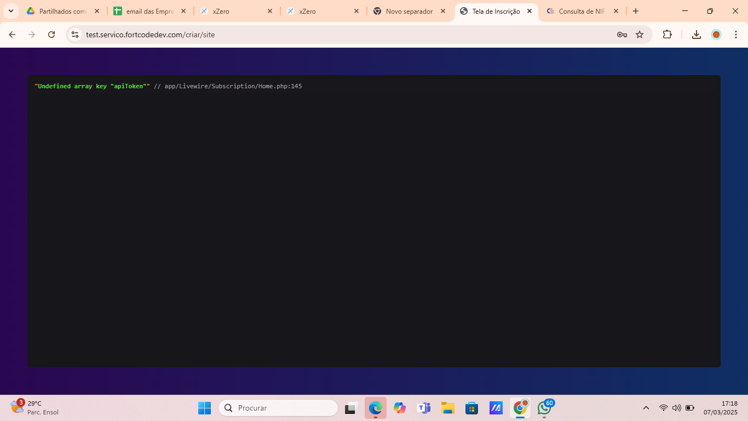The image size is (748, 421).
Task: Bookmark this page with the star icon
Action: [640, 35]
